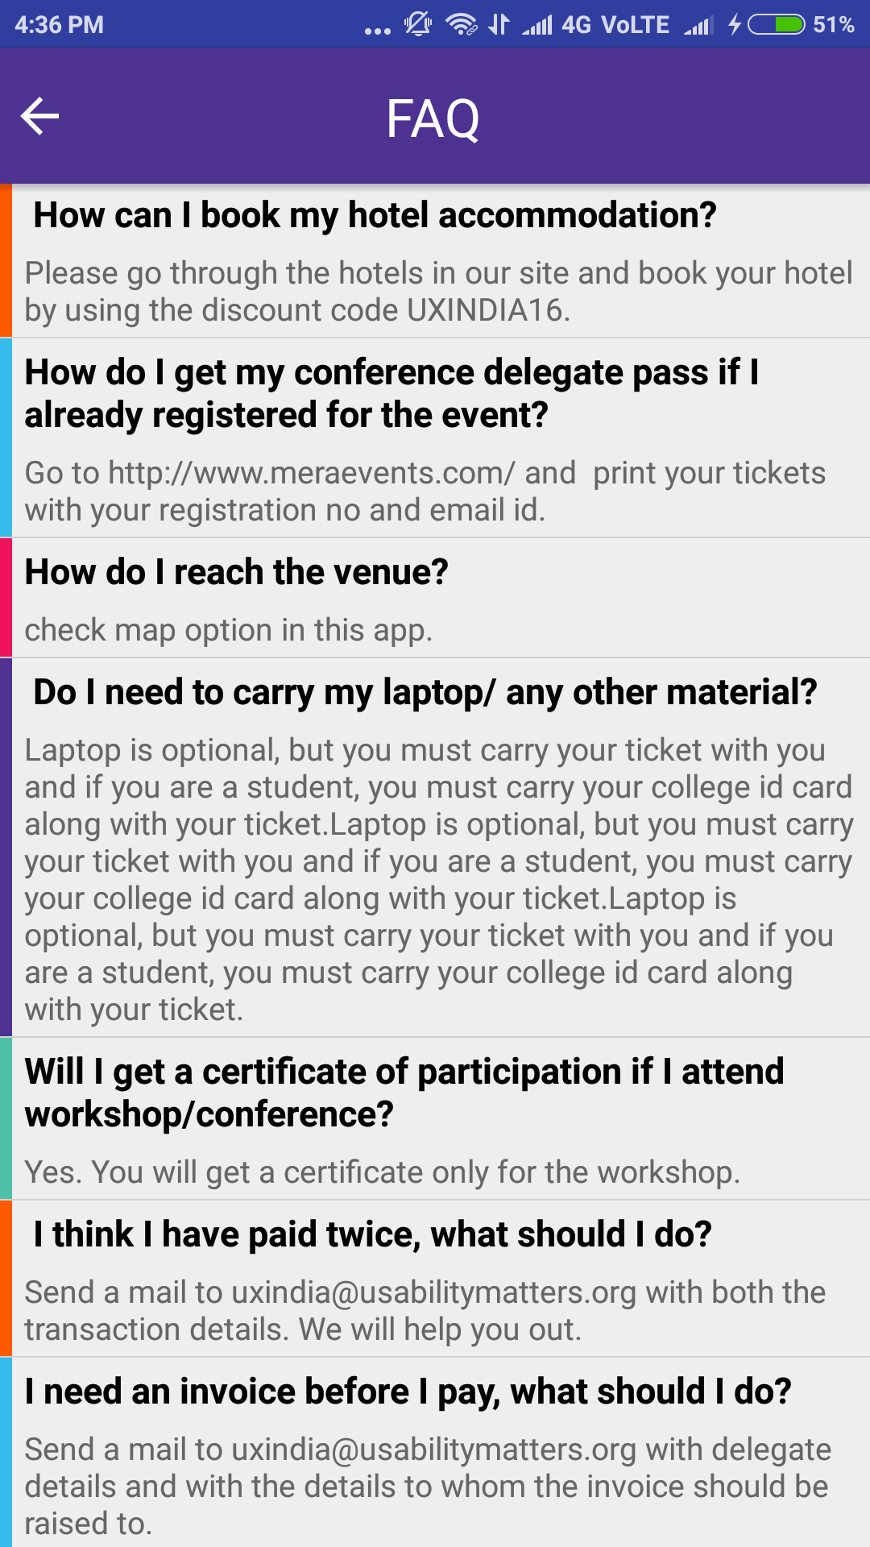870x1547 pixels.
Task: Tap the FAQ title in header
Action: 433,118
